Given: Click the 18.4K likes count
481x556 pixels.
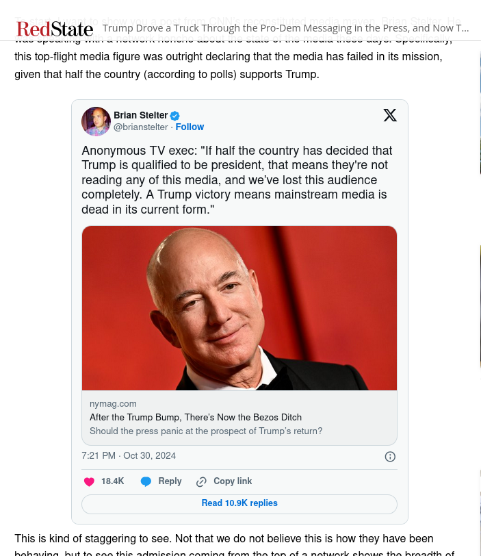Looking at the screenshot, I should pyautogui.click(x=113, y=481).
